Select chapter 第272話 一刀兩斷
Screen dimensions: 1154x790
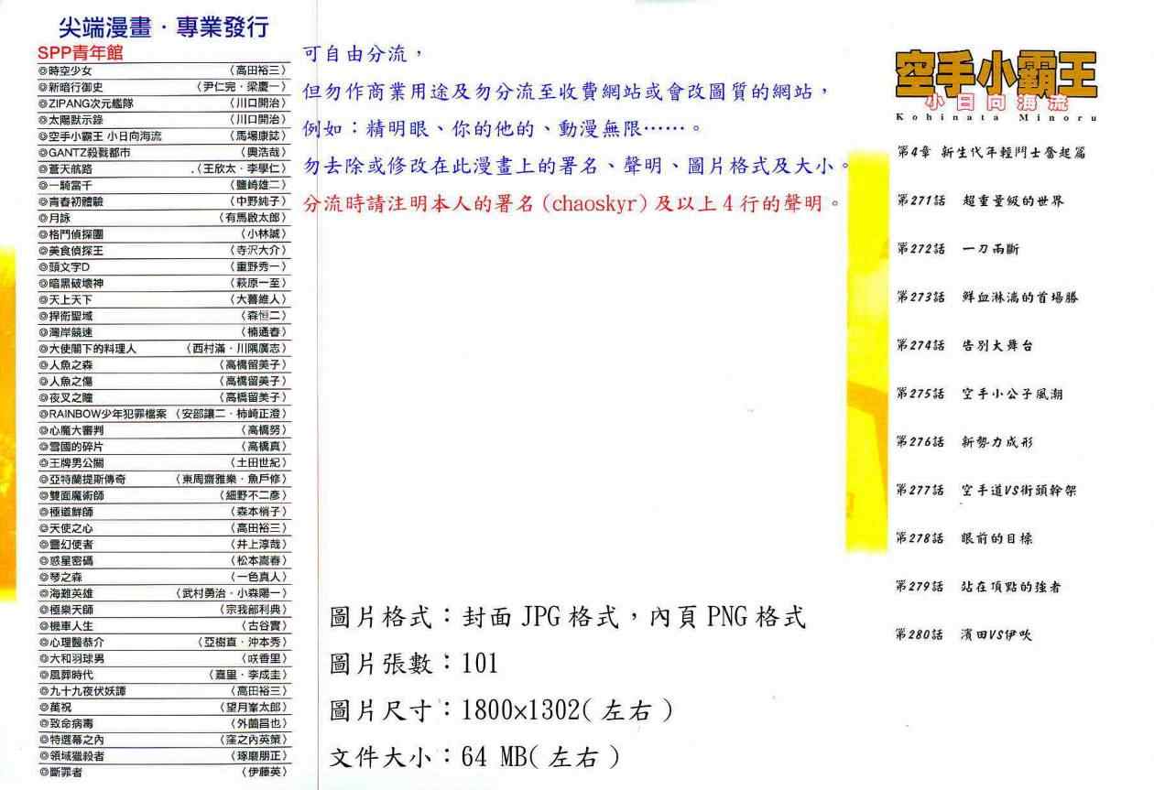957,249
